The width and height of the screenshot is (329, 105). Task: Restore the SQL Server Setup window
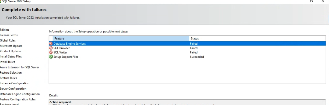tap(312, 1)
